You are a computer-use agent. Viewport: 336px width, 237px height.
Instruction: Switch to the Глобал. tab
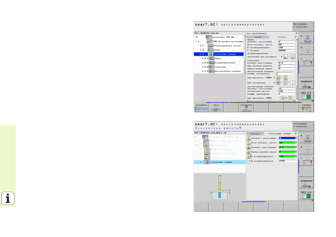282,37
